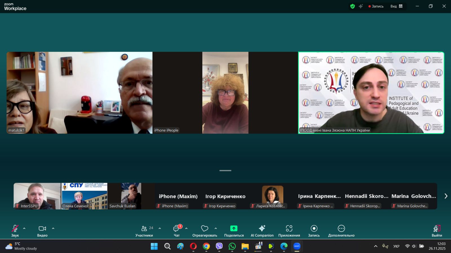Expand video options chevron next to camera
Screen dimensions: 451x253
coord(53,228)
